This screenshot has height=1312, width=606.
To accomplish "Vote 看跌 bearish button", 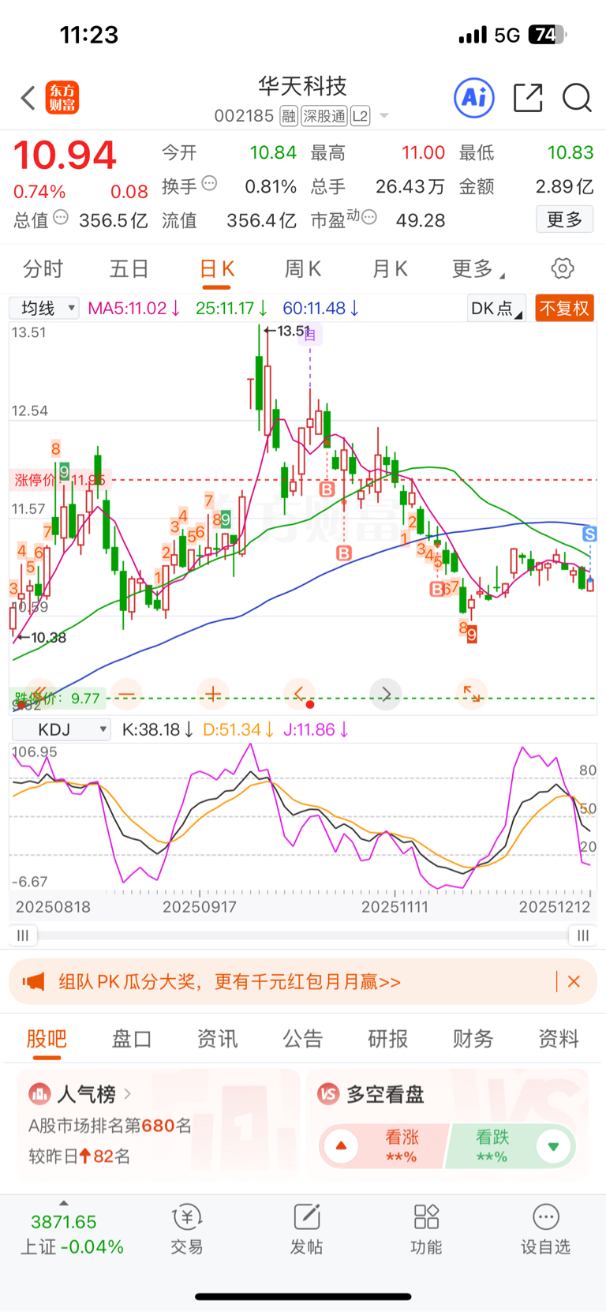I will point(511,1146).
